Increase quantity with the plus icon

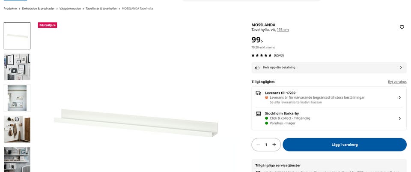point(274,145)
